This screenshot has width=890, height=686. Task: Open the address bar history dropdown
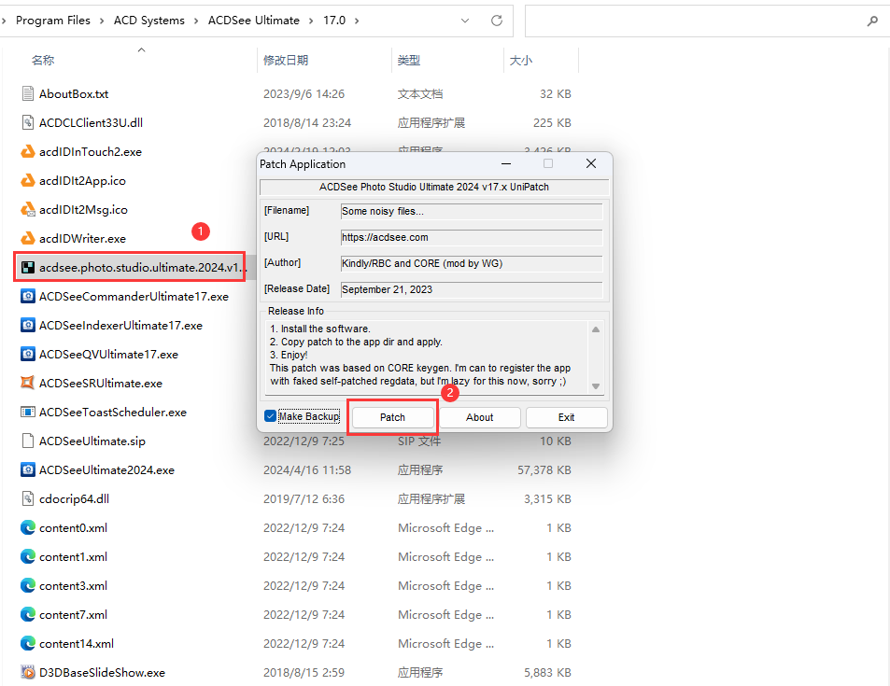[465, 21]
